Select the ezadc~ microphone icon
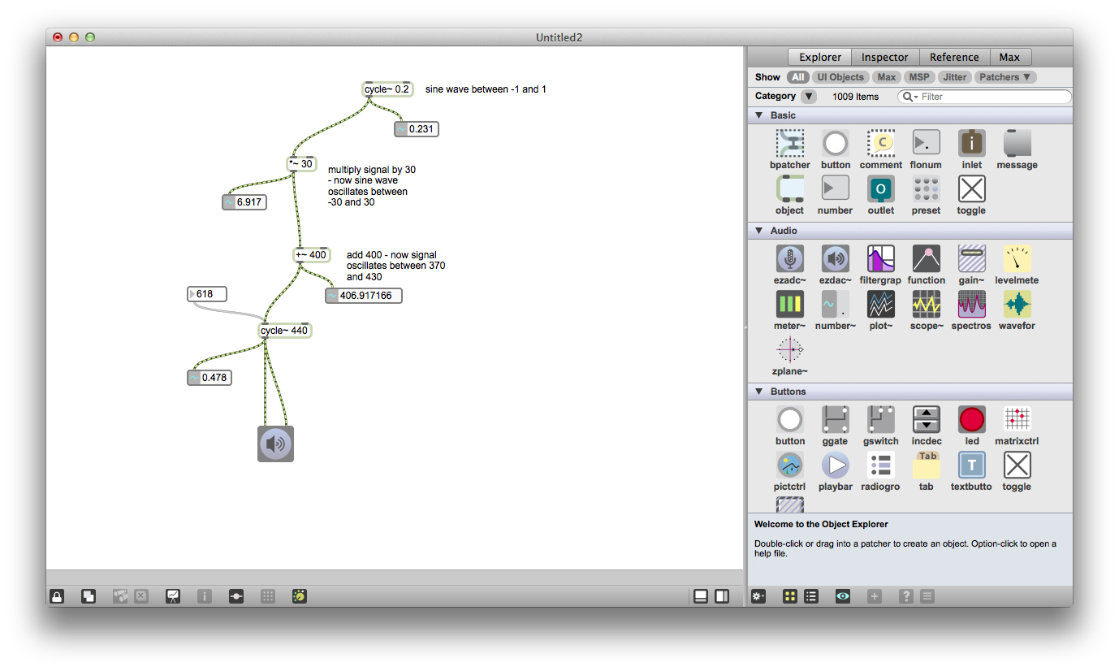This screenshot has width=1119, height=671. pos(790,258)
